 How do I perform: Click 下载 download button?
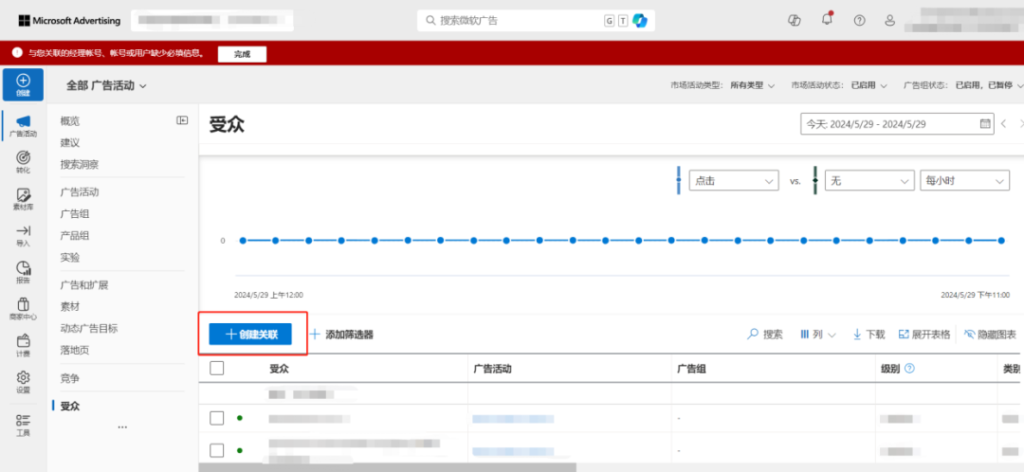[869, 335]
